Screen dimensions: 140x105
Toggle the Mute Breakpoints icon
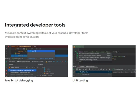[x=6, y=74]
